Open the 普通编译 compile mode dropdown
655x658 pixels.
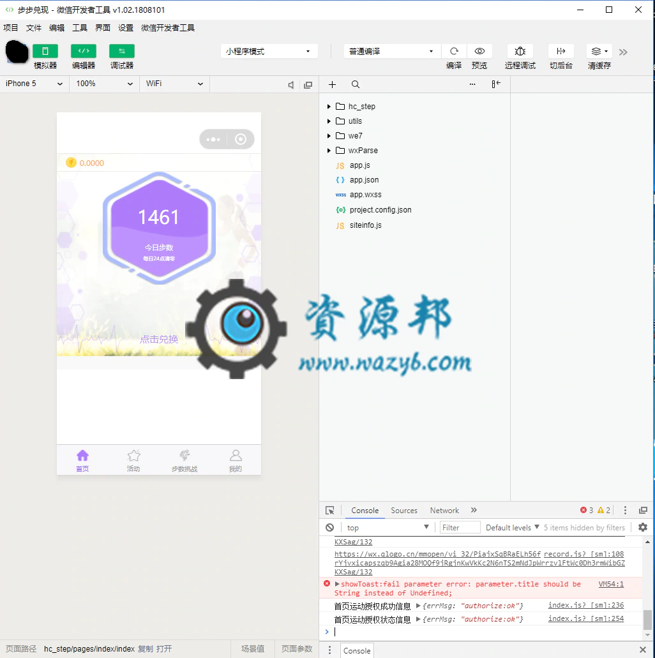pos(392,51)
